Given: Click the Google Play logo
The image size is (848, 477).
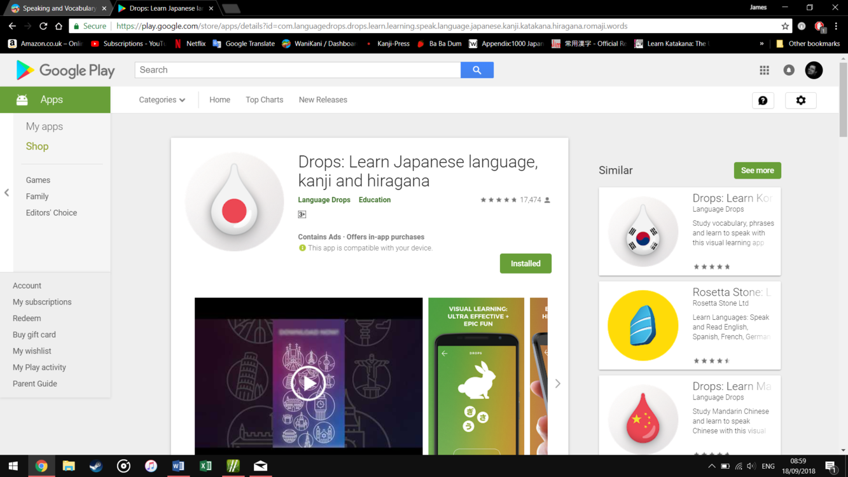Looking at the screenshot, I should pyautogui.click(x=66, y=70).
